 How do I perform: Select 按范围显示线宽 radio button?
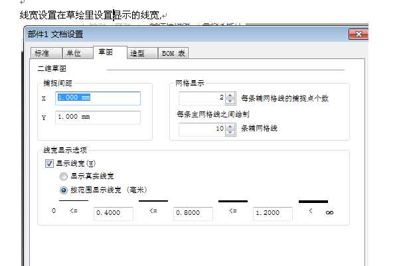64,190
